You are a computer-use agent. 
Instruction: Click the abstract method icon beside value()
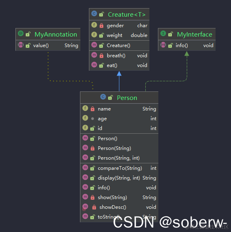(x=21, y=45)
